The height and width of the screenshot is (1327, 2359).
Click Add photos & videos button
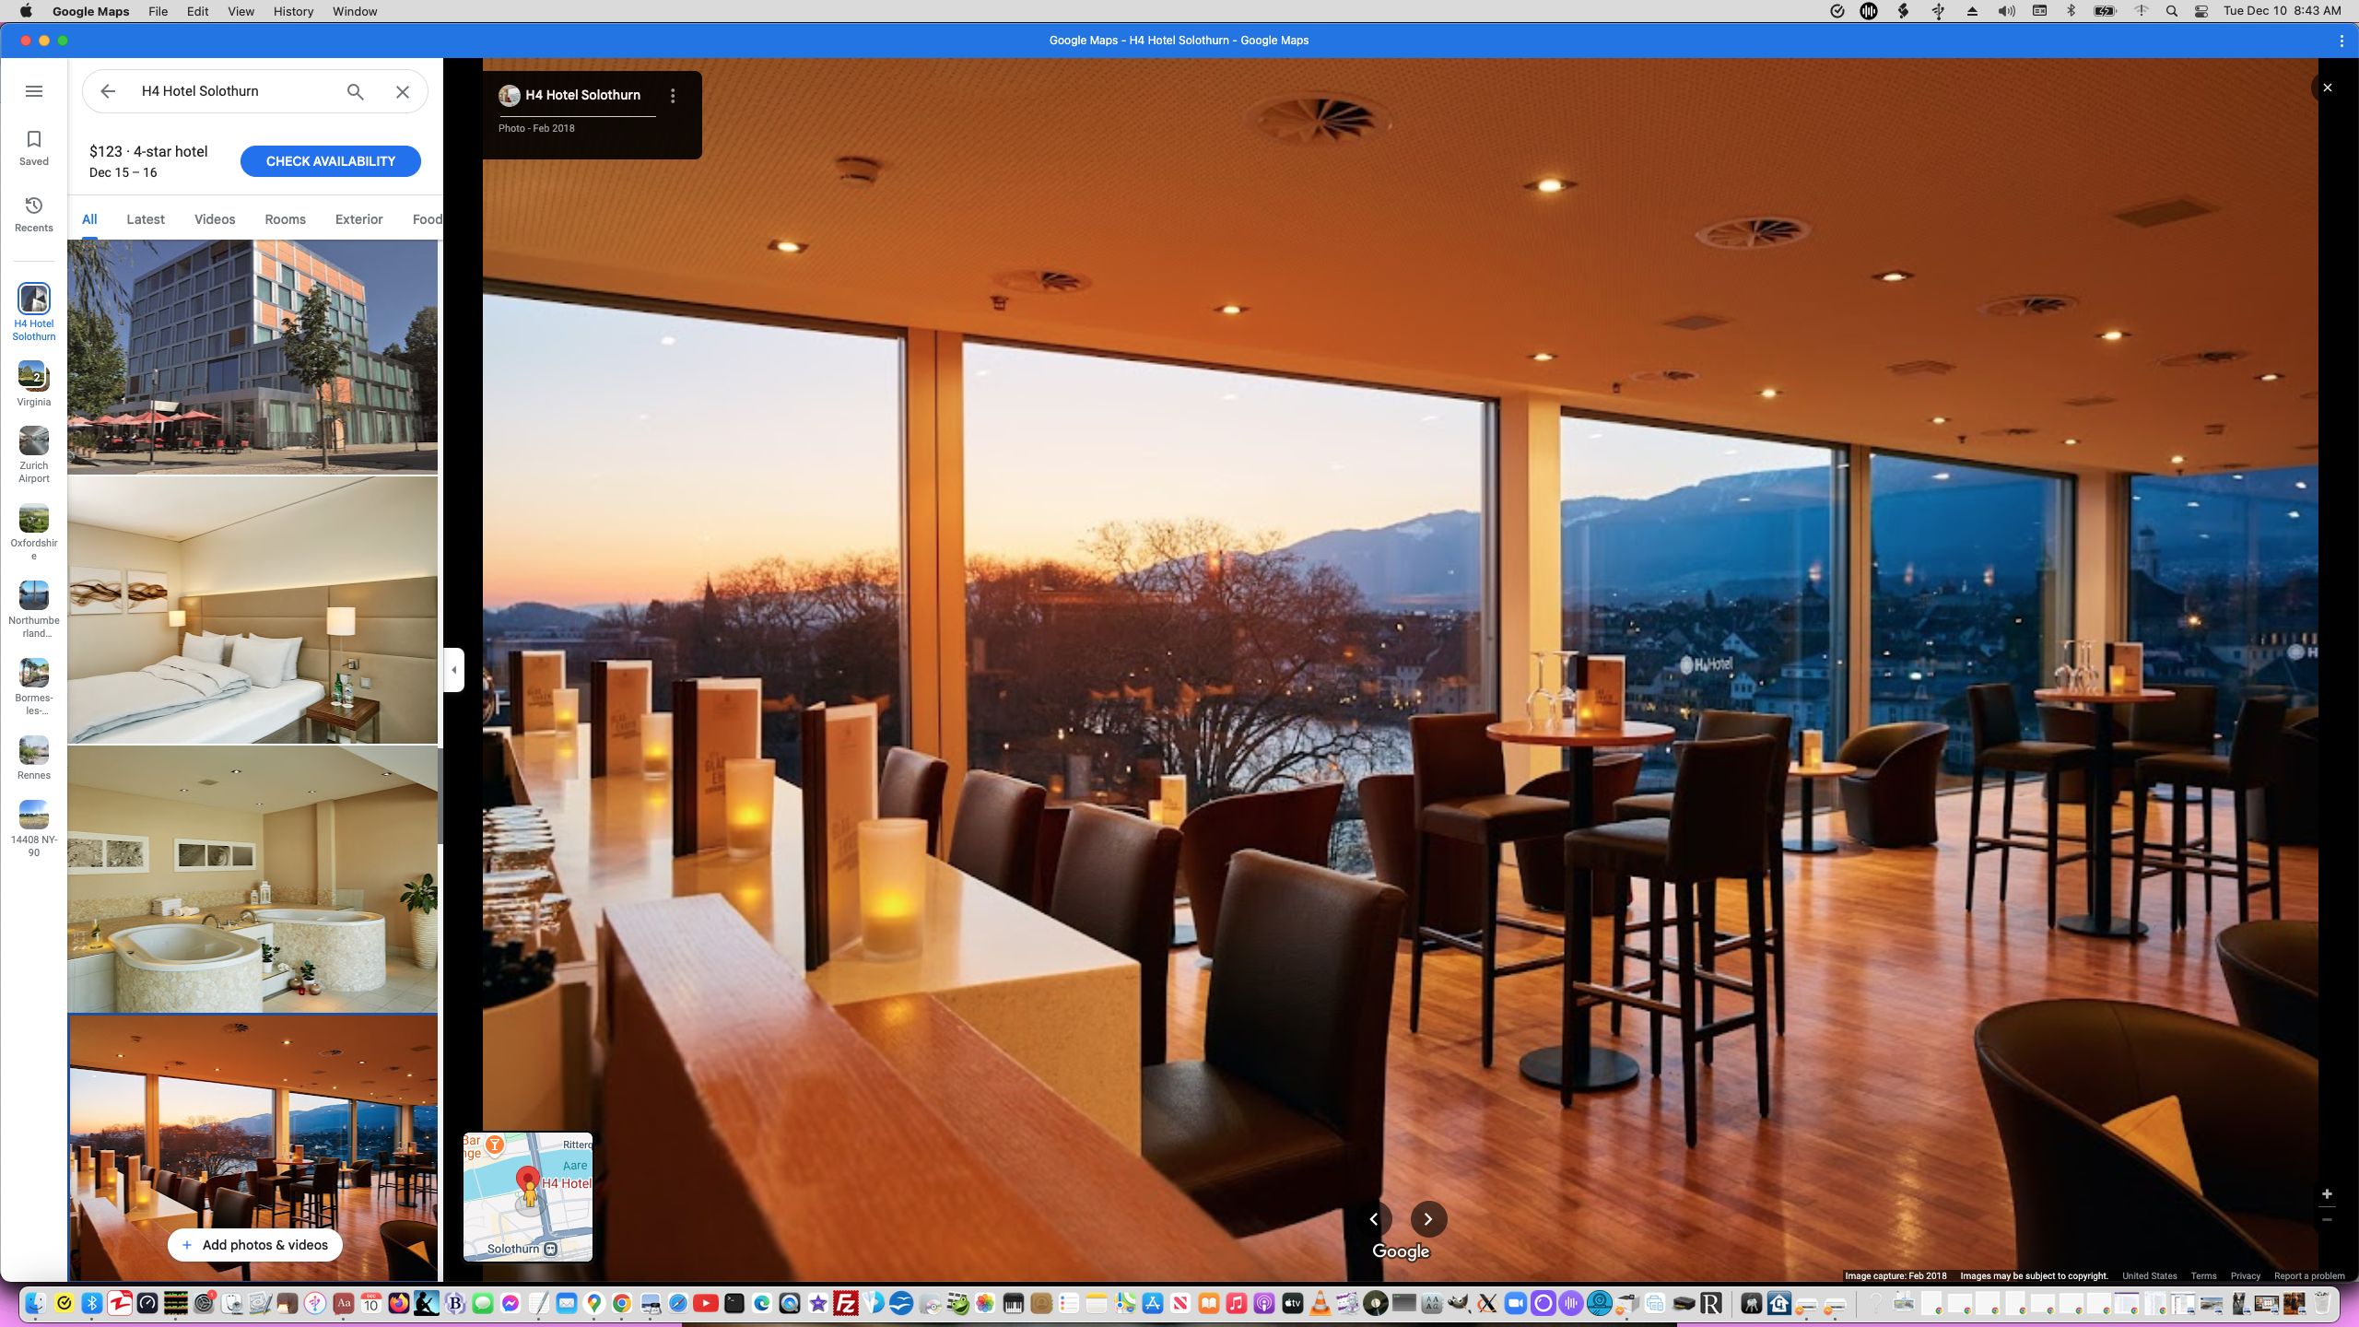(254, 1245)
